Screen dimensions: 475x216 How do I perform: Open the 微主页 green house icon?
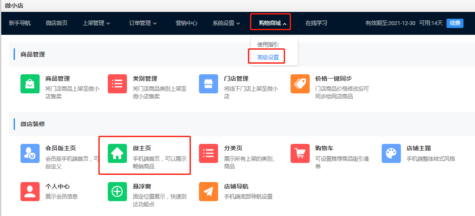pyautogui.click(x=117, y=154)
